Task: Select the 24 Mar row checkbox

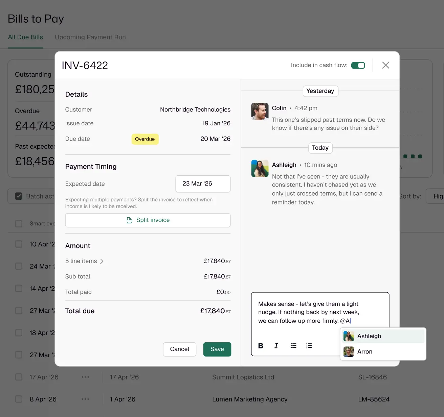Action: coord(19,266)
